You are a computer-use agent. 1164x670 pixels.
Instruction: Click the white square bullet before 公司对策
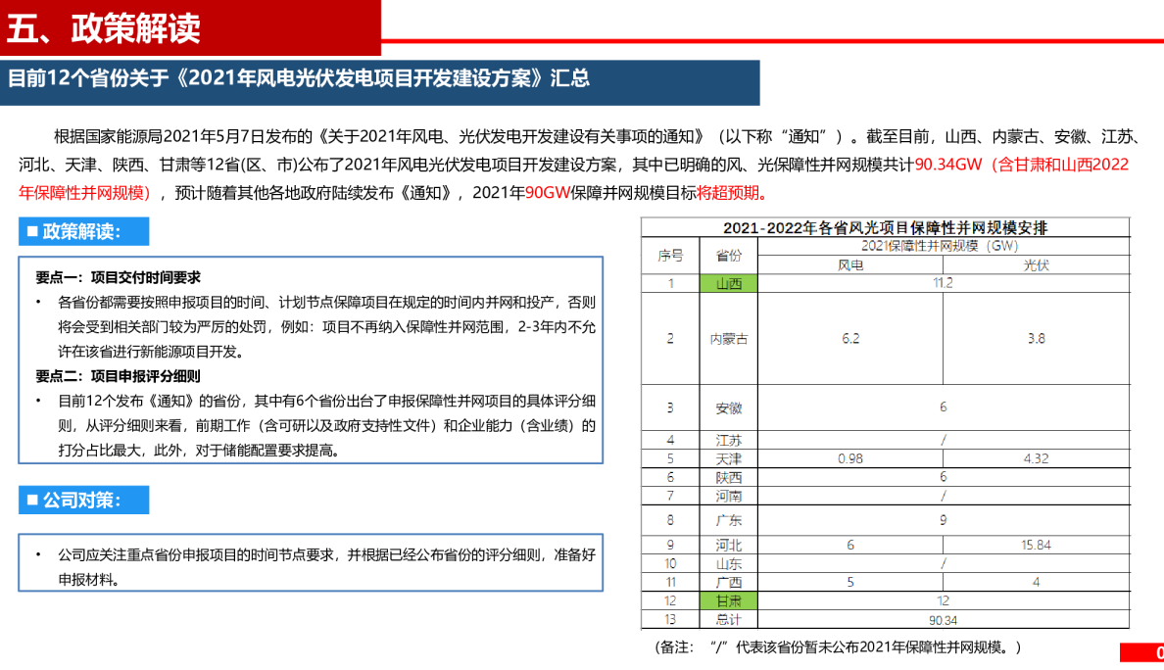tap(32, 501)
